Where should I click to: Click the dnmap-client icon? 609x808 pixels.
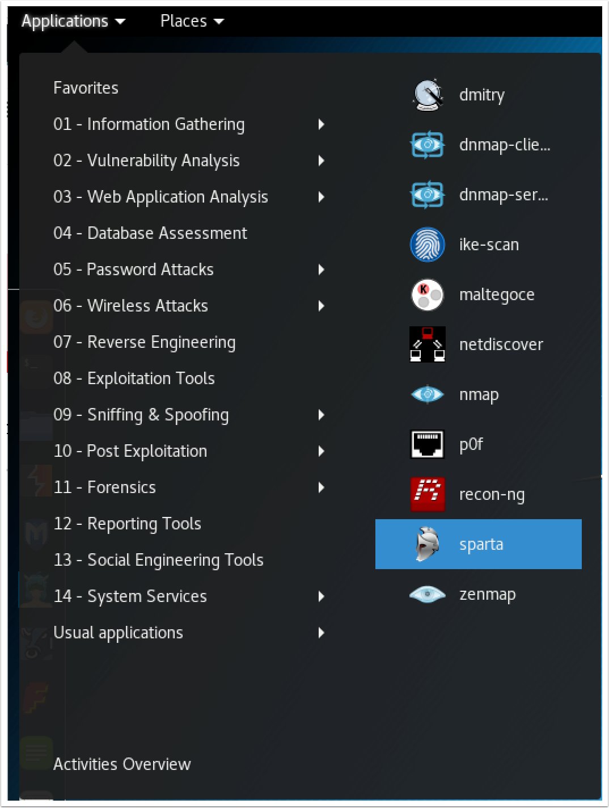(x=428, y=145)
